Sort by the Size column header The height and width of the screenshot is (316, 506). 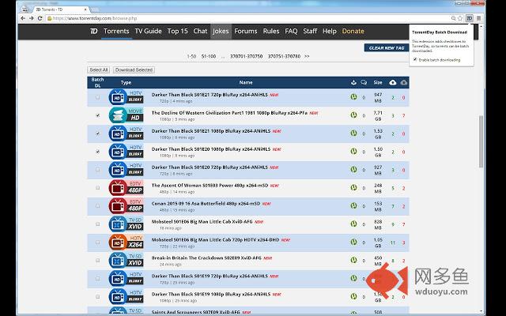pos(378,82)
